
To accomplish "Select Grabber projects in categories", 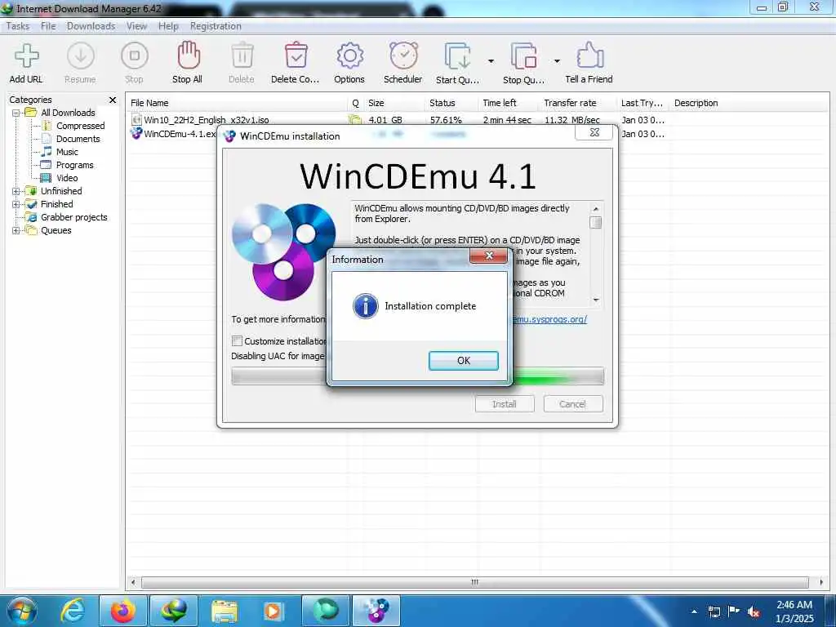I will pyautogui.click(x=73, y=217).
